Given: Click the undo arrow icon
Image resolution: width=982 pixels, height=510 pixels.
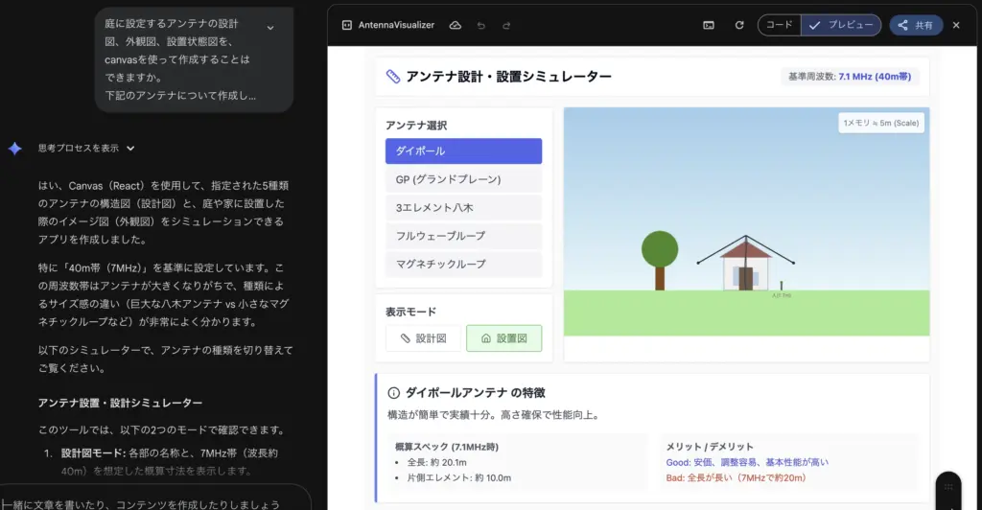Looking at the screenshot, I should (x=481, y=25).
